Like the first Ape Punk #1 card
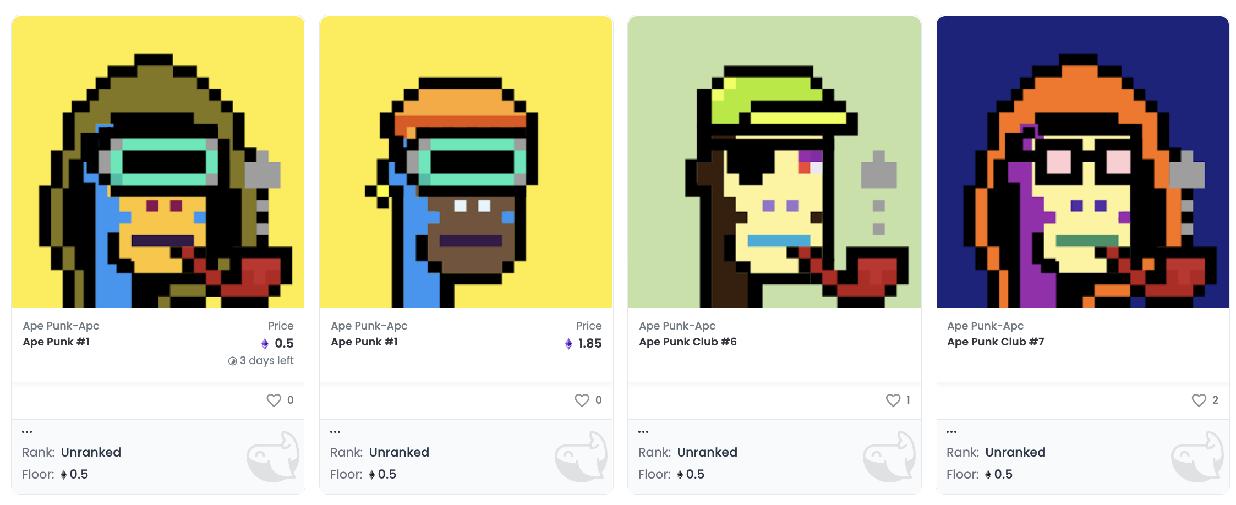The image size is (1236, 505). 274,400
